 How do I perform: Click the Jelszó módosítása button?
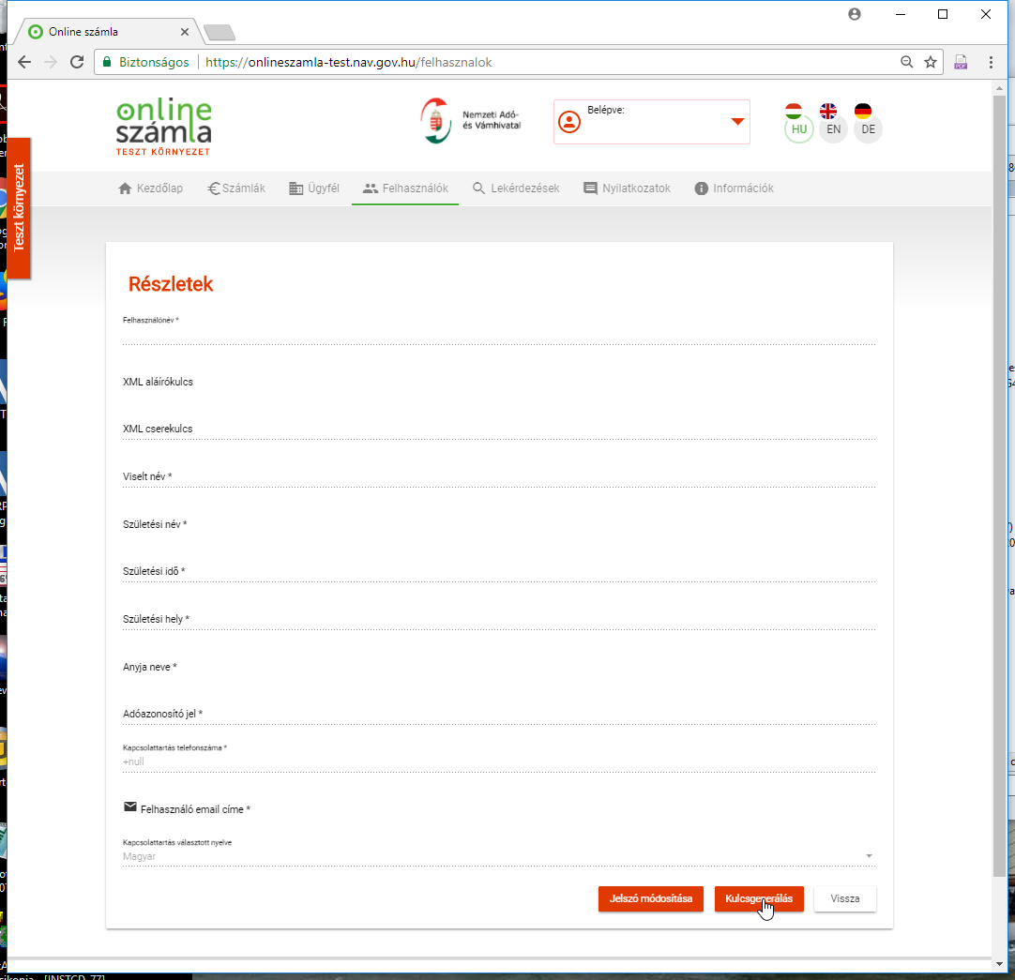(x=651, y=898)
